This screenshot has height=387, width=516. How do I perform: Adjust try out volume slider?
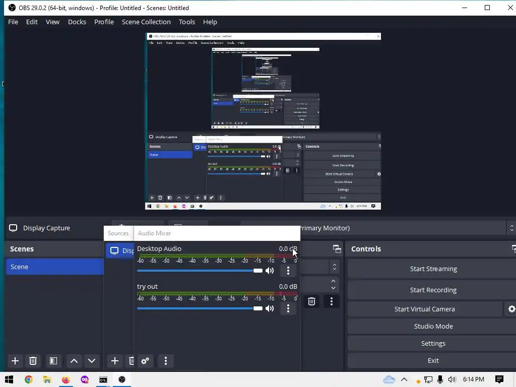pos(200,308)
